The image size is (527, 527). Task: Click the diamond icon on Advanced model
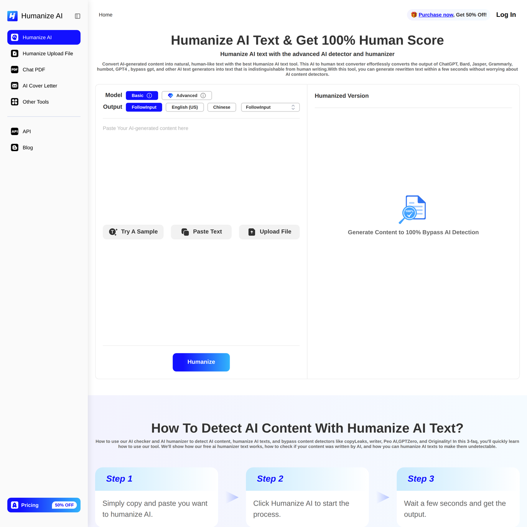pyautogui.click(x=170, y=96)
